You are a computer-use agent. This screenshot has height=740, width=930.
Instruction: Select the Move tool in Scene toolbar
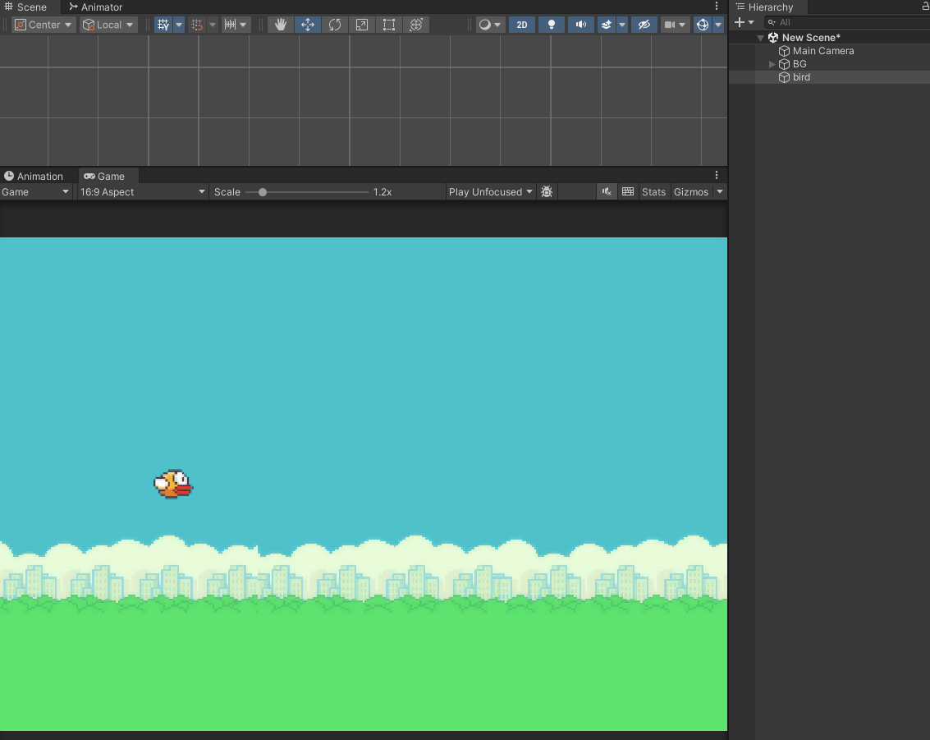[308, 25]
